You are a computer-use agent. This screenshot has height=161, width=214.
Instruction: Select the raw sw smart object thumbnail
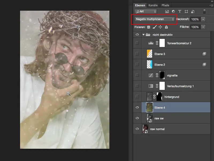[150, 118]
